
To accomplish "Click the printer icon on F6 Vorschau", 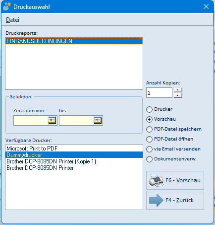I will [156, 180].
